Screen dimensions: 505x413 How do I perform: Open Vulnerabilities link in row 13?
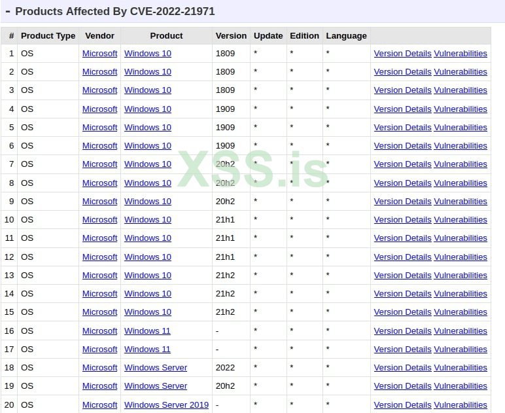coord(461,276)
